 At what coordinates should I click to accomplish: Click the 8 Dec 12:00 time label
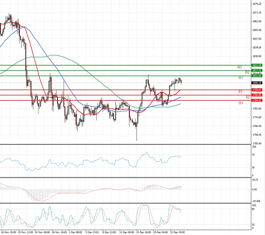pos(109,232)
